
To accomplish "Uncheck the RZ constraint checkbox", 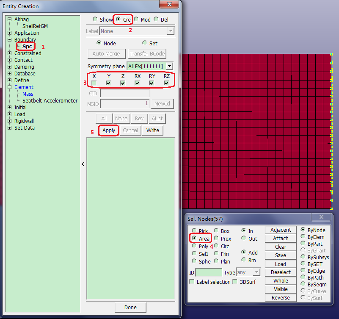I will 166,83.
